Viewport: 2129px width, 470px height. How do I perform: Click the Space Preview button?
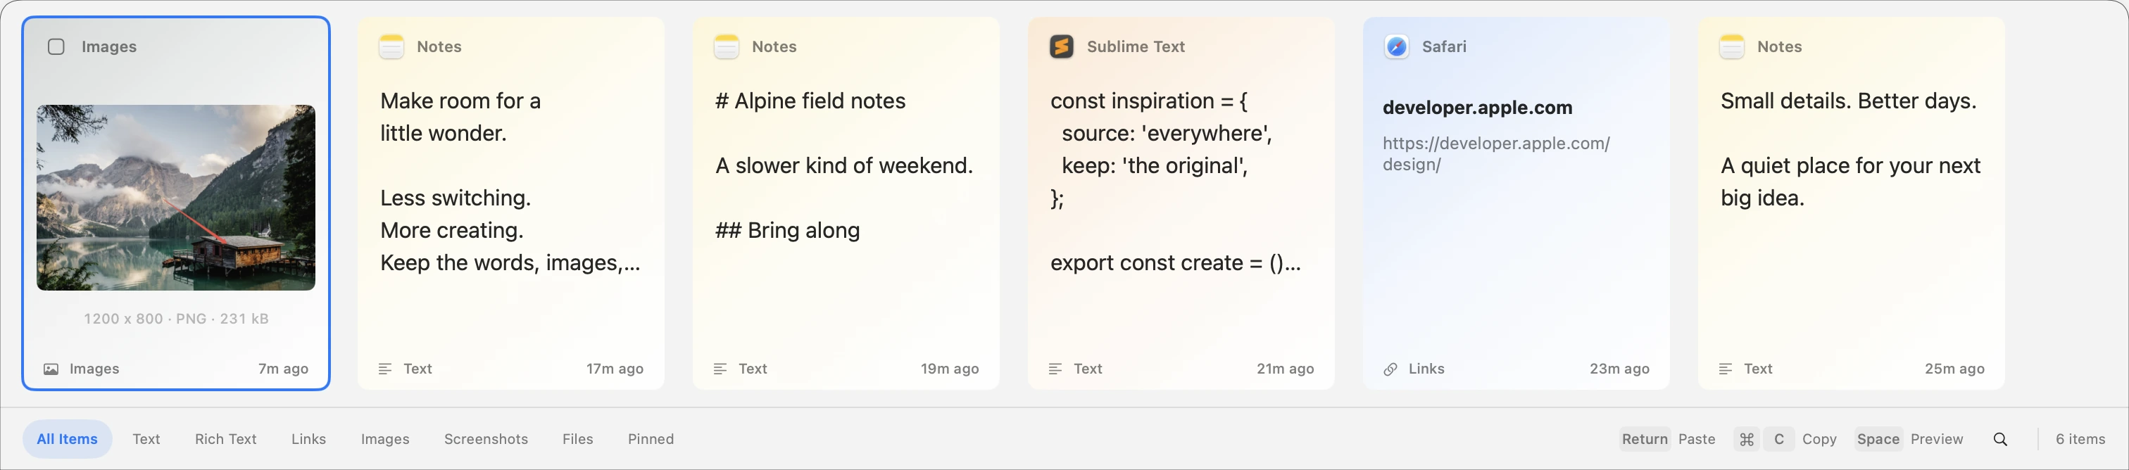(1909, 440)
